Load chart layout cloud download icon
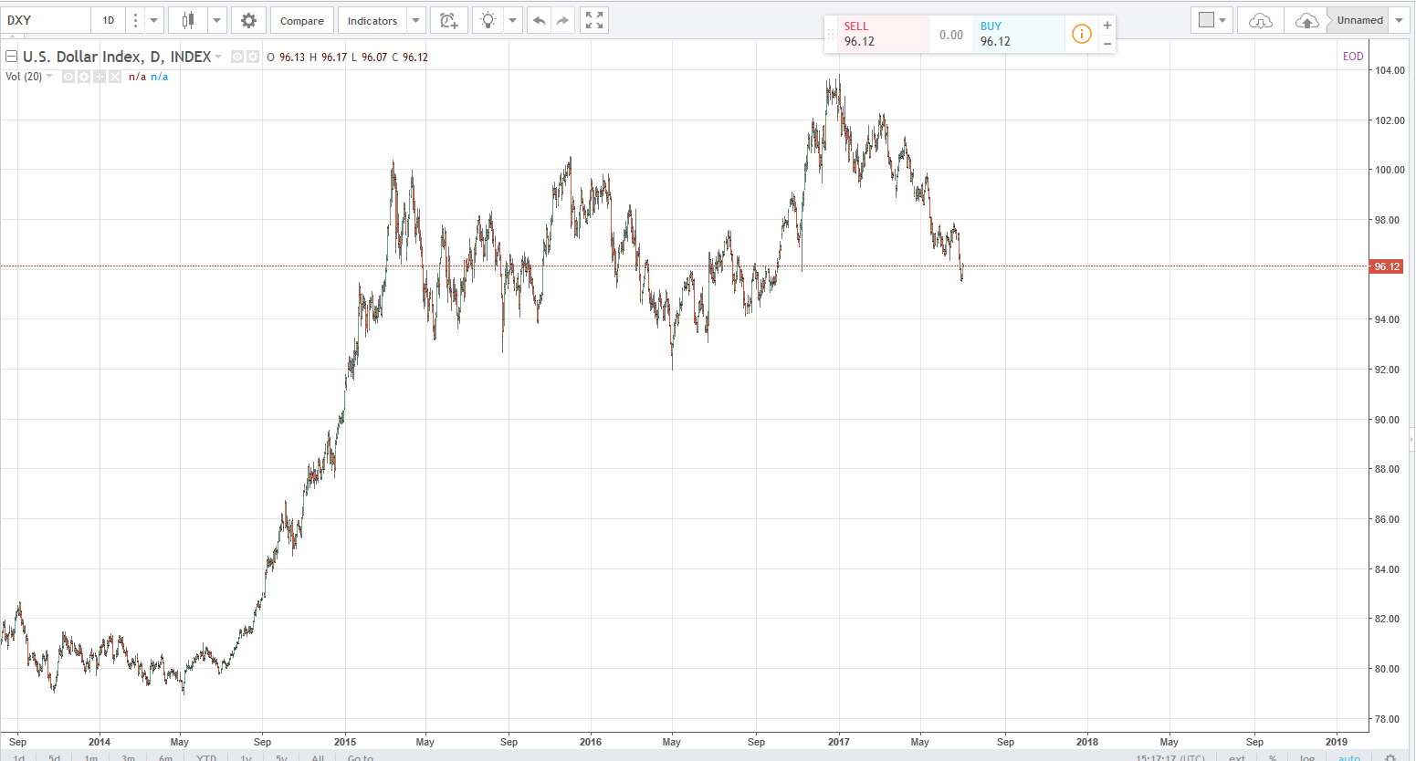 [x=1260, y=20]
